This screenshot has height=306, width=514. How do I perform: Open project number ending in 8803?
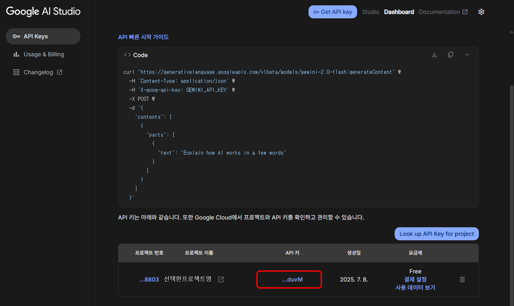(x=149, y=280)
